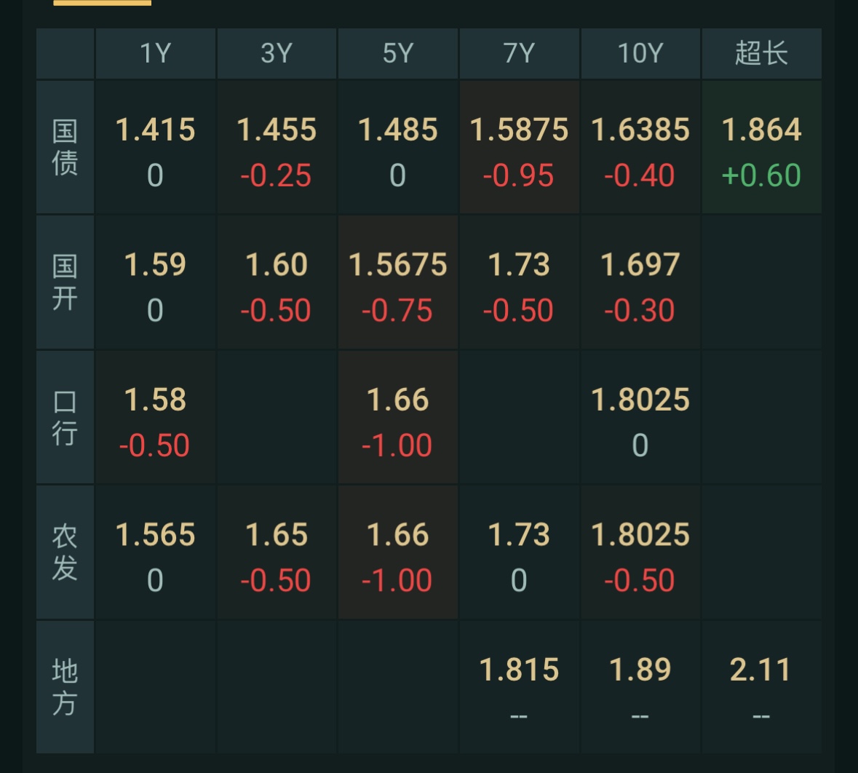The image size is (858, 773).
Task: Click the 地方 7Y yield 1.815
Action: (x=519, y=670)
